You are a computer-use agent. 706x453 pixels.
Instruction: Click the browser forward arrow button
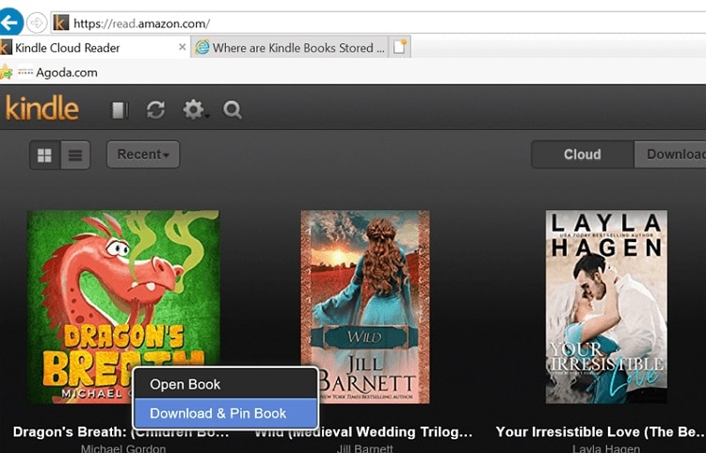(x=37, y=23)
